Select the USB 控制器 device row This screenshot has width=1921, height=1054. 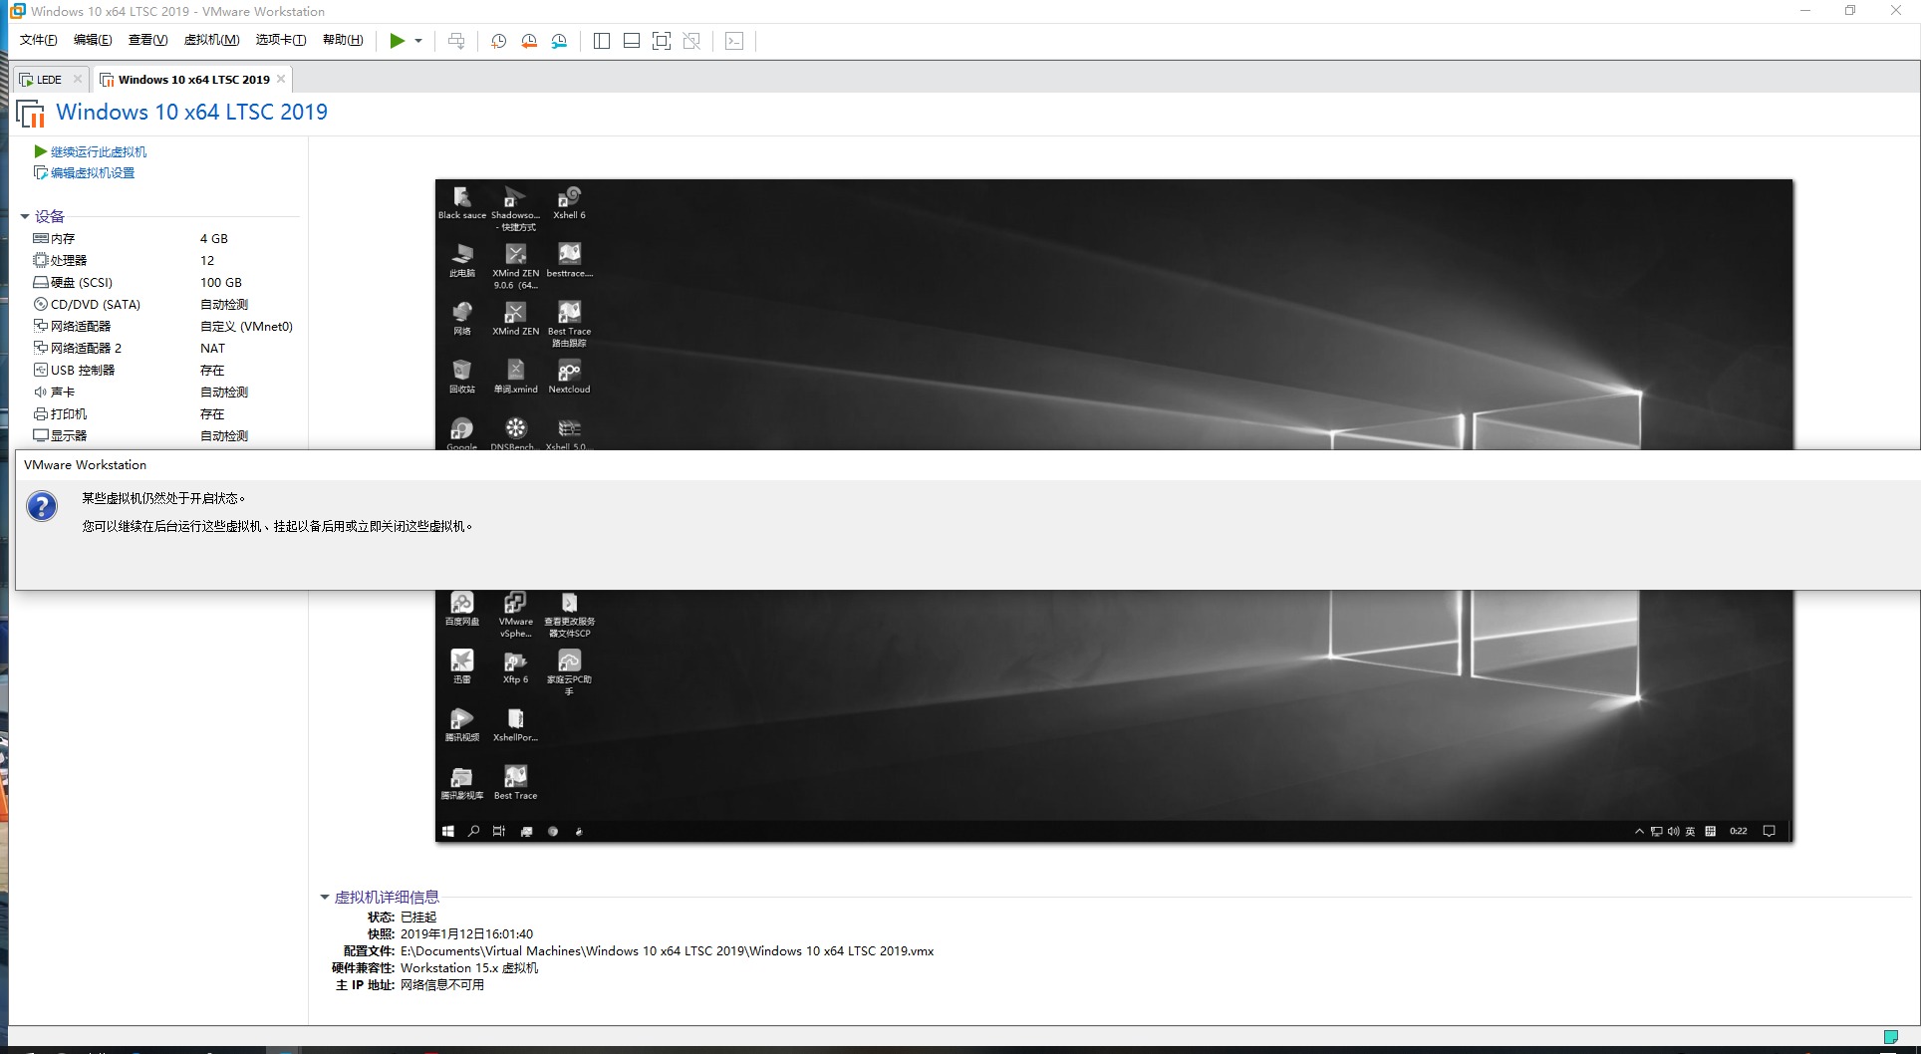164,371
